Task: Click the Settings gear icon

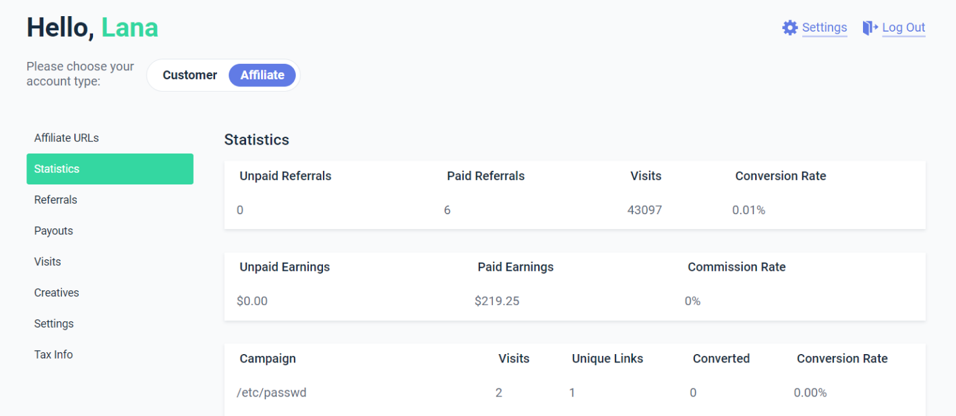Action: click(x=789, y=28)
